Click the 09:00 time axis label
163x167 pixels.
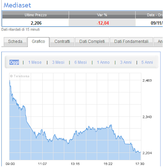(x=10, y=164)
